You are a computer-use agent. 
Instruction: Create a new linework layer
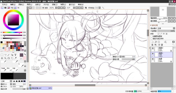[156, 42]
